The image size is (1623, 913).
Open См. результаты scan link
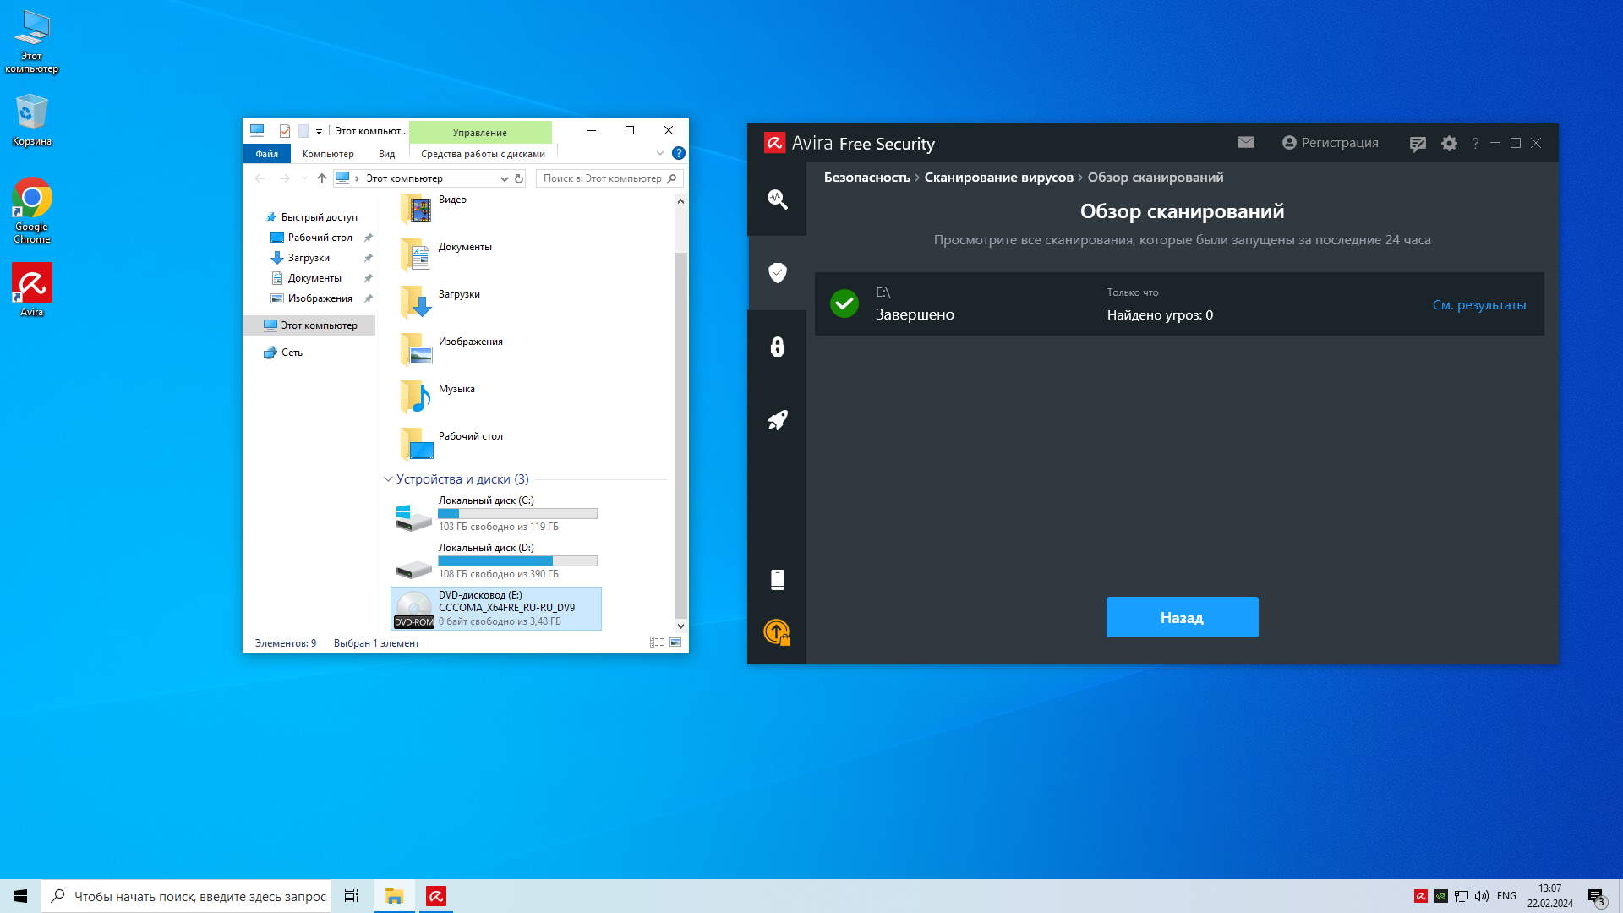click(1478, 305)
